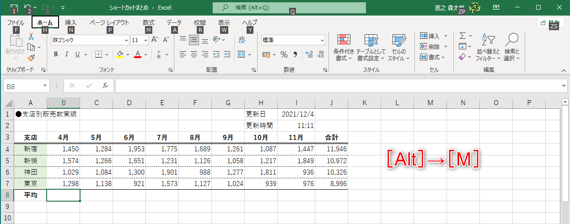The height and width of the screenshot is (224, 570).
Task: Click the Fill down-arrow icon
Action: tap(462, 46)
